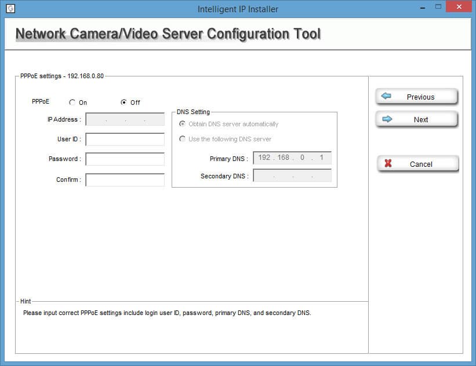
Task: Minimize the Intelligent IP Installer window
Action: pyautogui.click(x=423, y=8)
